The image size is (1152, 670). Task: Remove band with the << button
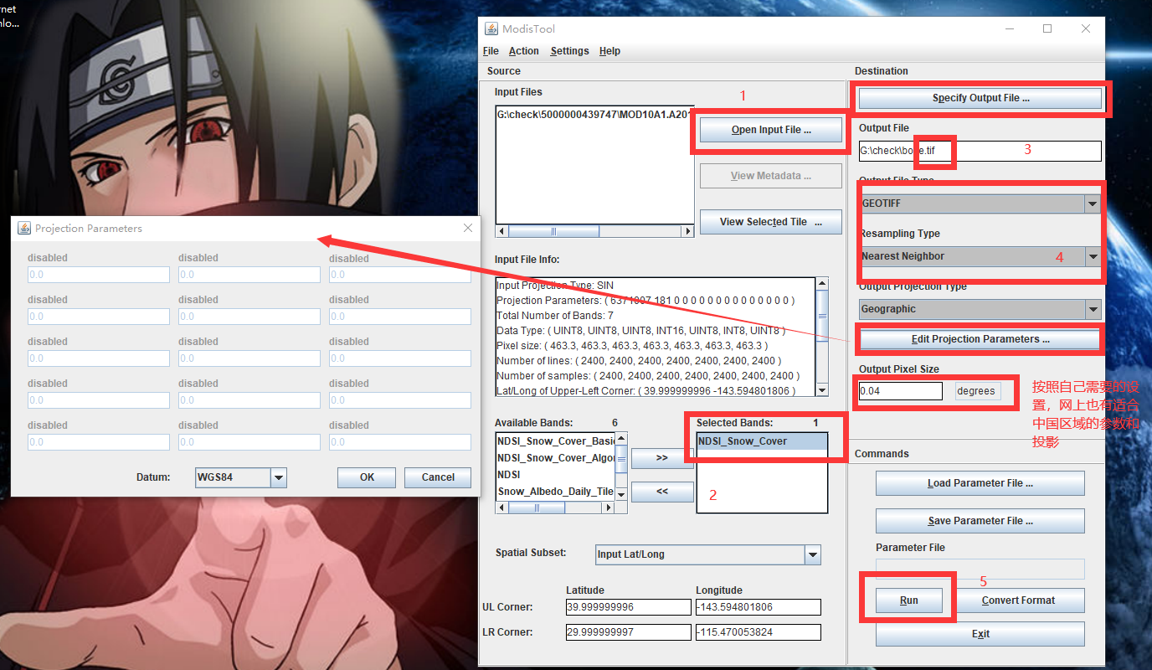point(662,492)
